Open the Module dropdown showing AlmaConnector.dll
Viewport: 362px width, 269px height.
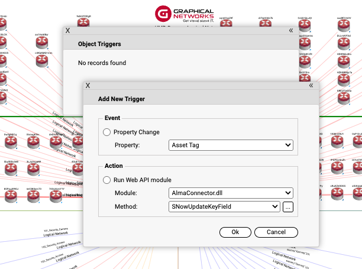coord(231,193)
